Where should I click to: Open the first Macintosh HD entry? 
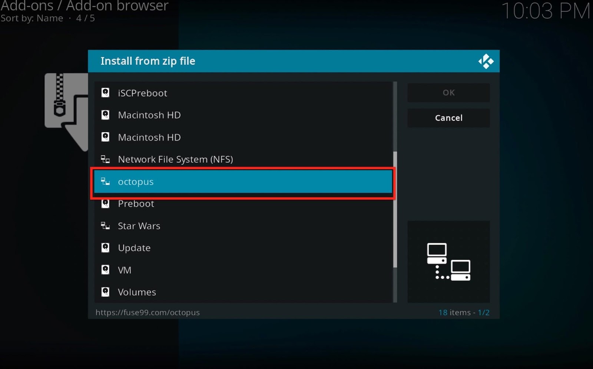tap(243, 115)
